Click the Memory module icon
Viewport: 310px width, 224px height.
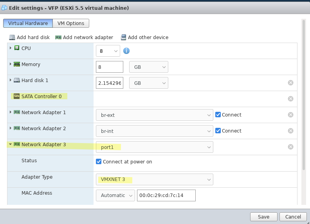pos(17,64)
